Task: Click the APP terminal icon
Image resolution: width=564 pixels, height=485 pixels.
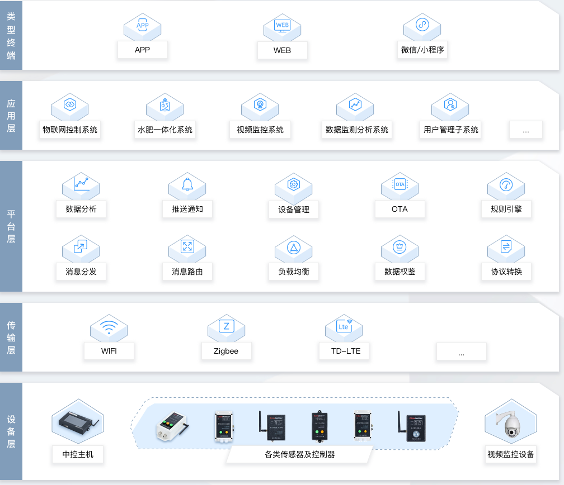Action: [x=143, y=26]
